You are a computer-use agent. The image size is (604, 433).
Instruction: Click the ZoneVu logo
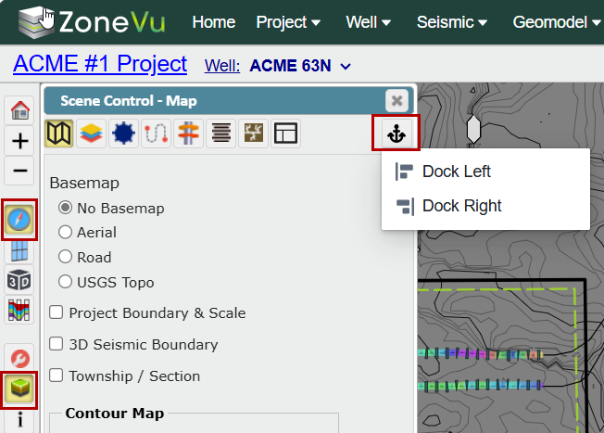(x=92, y=22)
